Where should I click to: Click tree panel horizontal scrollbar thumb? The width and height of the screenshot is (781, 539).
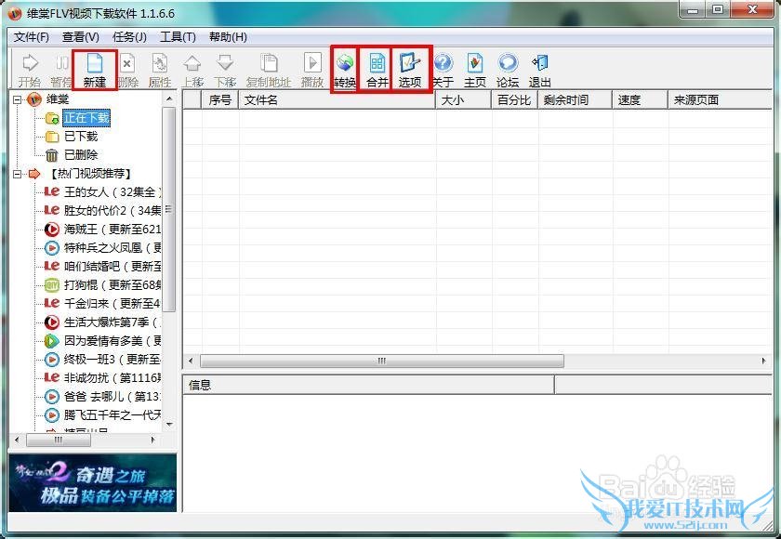point(59,440)
